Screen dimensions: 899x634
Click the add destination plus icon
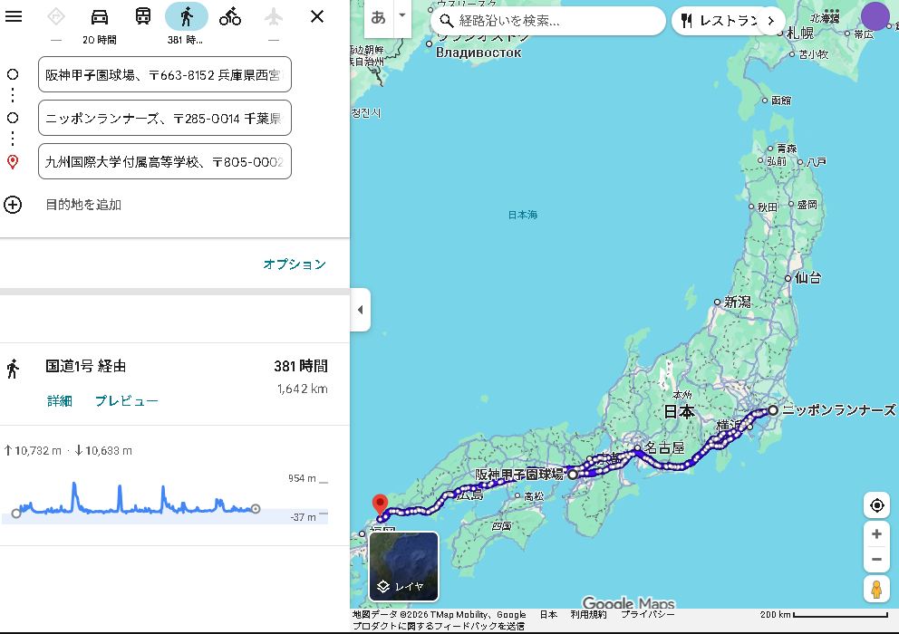click(x=13, y=205)
